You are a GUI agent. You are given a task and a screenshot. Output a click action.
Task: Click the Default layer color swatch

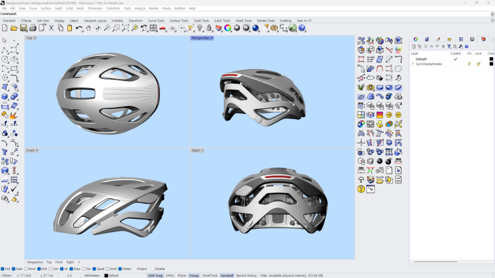[491, 59]
